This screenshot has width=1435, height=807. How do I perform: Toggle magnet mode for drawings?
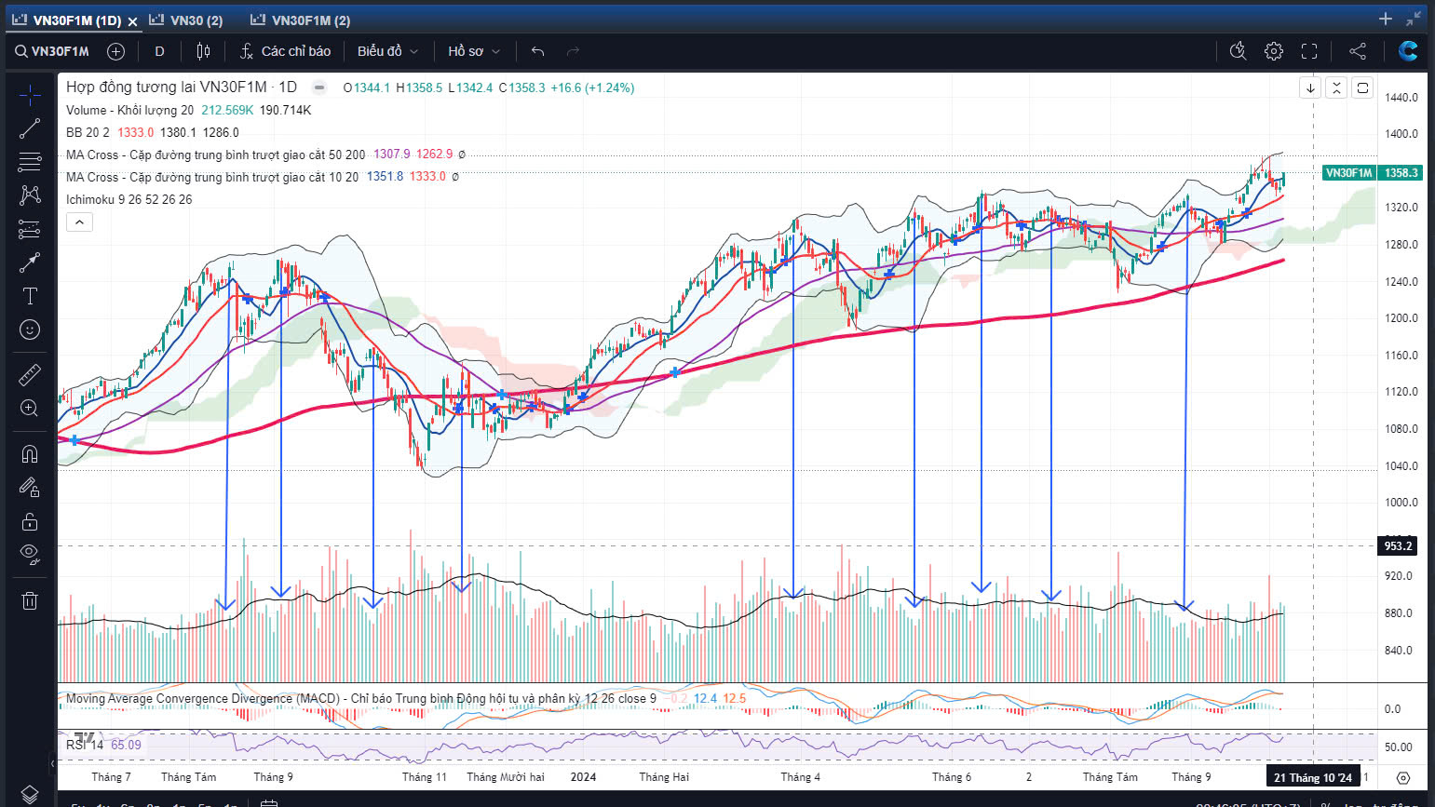coord(30,453)
